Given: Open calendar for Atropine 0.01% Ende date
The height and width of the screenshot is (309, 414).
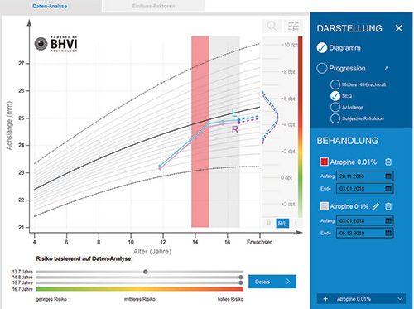Looking at the screenshot, I should point(388,189).
